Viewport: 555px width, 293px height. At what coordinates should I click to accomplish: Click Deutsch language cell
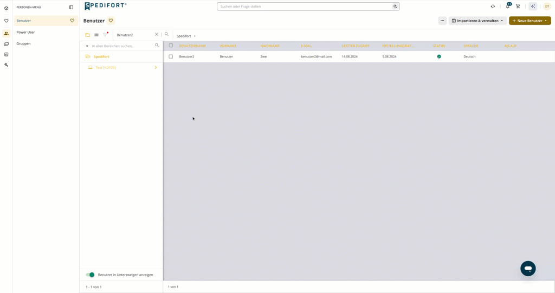(469, 56)
